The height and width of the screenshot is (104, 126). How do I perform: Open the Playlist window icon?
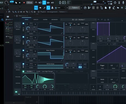85,8
